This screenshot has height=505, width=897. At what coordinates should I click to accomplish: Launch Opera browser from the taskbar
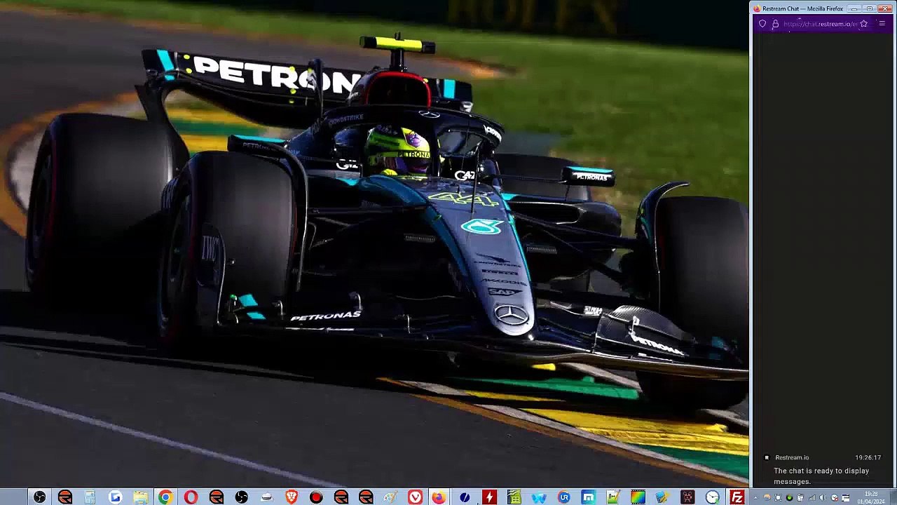point(191,497)
